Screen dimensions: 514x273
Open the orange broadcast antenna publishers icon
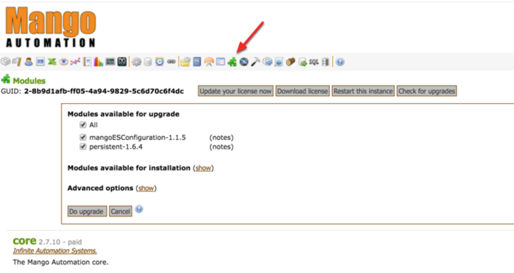click(209, 62)
